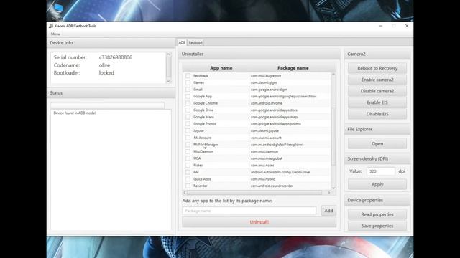This screenshot has width=460, height=258.
Task: Click Disable EIS button
Action: pyautogui.click(x=377, y=114)
